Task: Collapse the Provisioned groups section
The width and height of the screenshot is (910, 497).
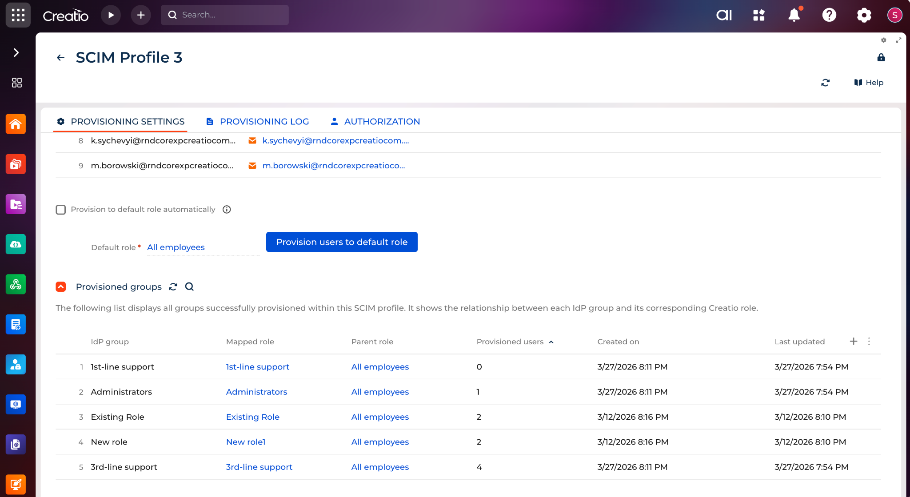Action: click(61, 287)
